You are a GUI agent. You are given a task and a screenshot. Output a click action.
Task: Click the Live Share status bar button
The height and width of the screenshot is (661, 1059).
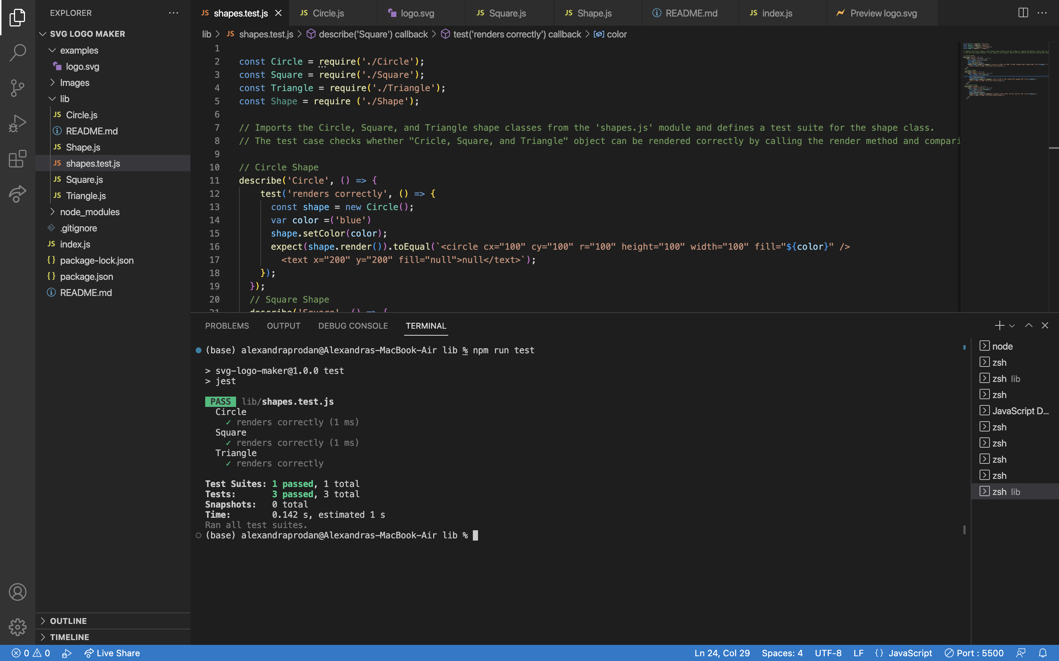(x=112, y=653)
